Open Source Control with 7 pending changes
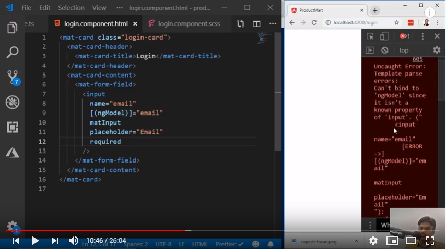Image resolution: width=446 pixels, height=249 pixels. pyautogui.click(x=13, y=77)
